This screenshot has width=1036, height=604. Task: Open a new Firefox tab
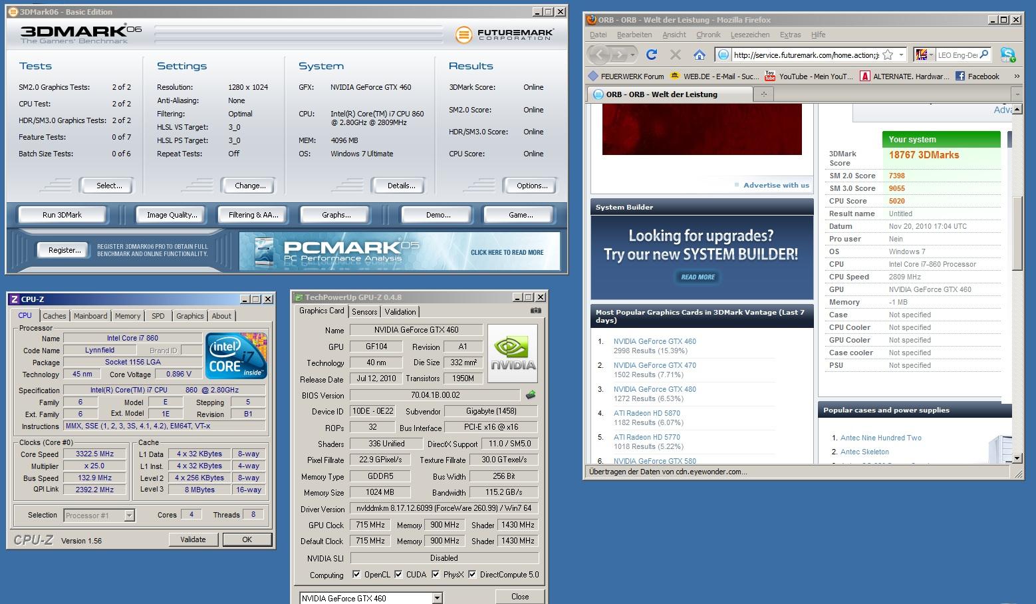click(763, 94)
